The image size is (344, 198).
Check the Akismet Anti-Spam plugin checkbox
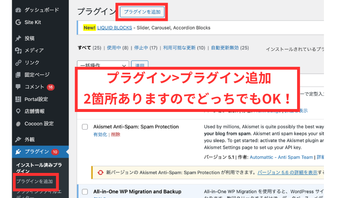85,127
